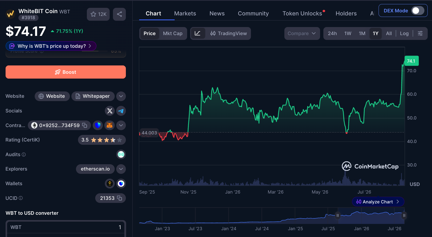
Task: Select the line chart view icon
Action: click(x=198, y=33)
